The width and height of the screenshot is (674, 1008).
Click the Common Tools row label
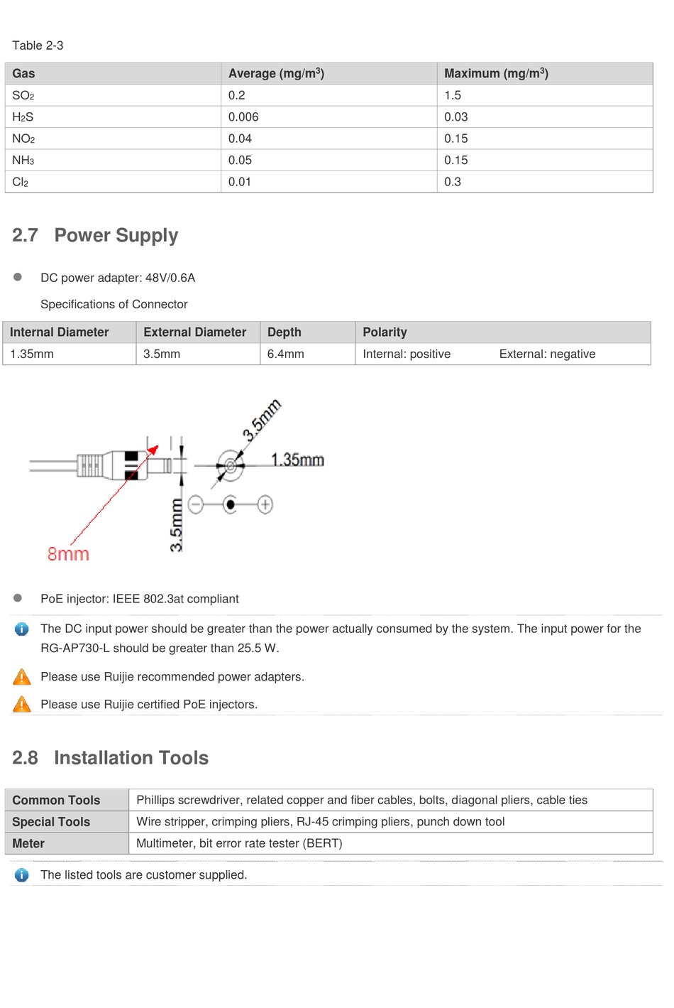(x=67, y=800)
